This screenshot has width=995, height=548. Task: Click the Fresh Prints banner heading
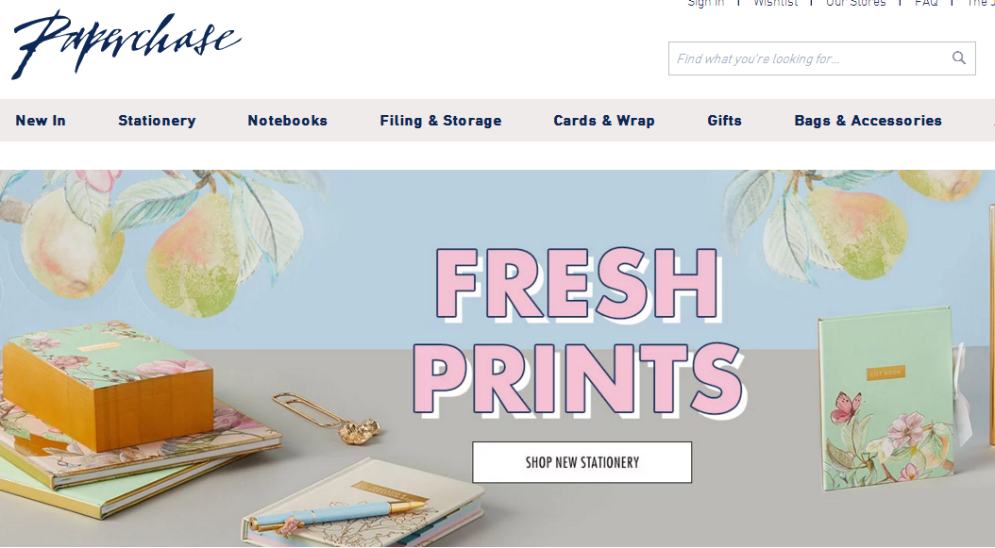(579, 332)
